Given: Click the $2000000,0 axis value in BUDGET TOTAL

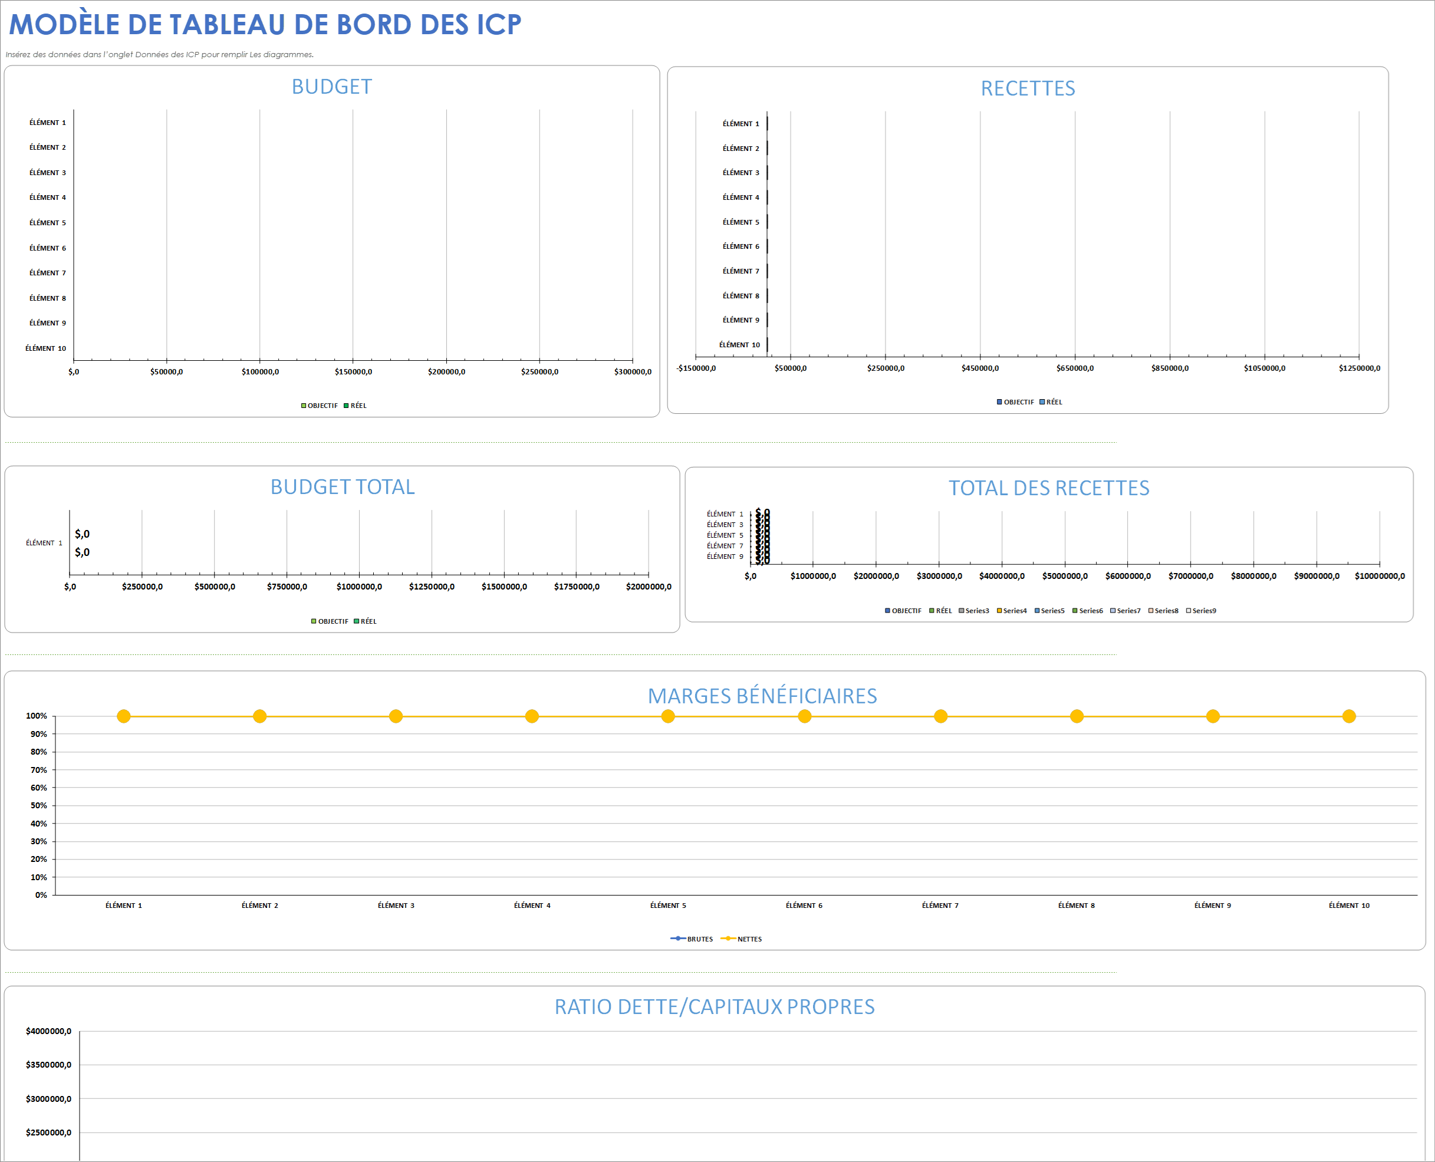Looking at the screenshot, I should coord(649,587).
